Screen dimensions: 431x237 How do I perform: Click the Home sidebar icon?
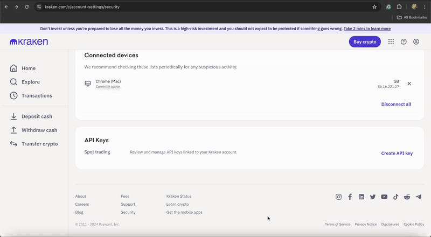point(13,68)
